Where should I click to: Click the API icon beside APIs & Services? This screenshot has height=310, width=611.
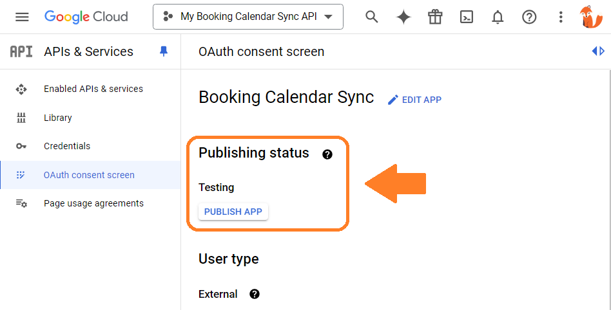click(21, 51)
